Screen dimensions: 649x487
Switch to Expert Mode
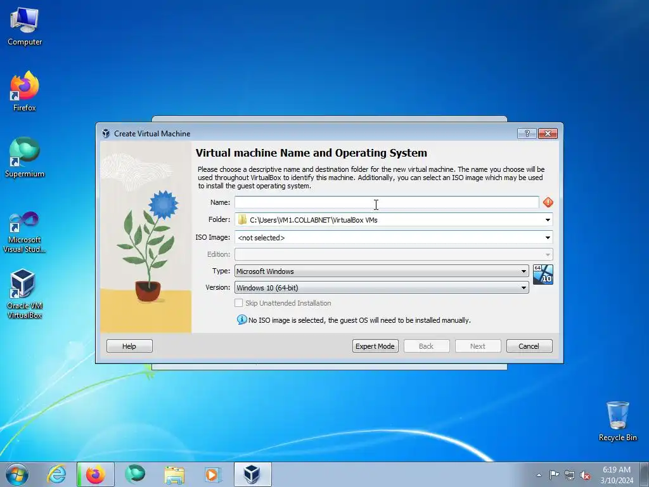coord(375,346)
